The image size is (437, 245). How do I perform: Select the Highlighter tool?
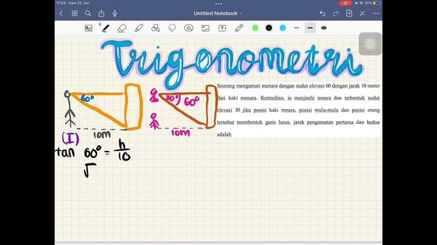139,28
